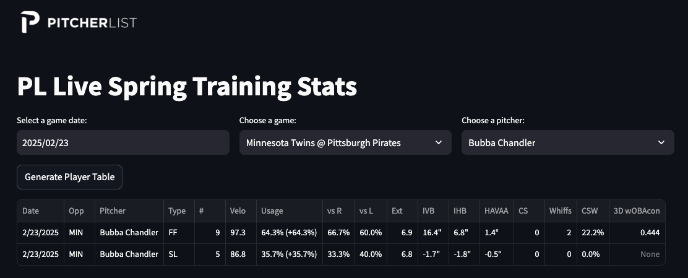Screen dimensions: 688x278
Task: Select the Bubba Chandler pitcher combo box
Action: [x=568, y=142]
